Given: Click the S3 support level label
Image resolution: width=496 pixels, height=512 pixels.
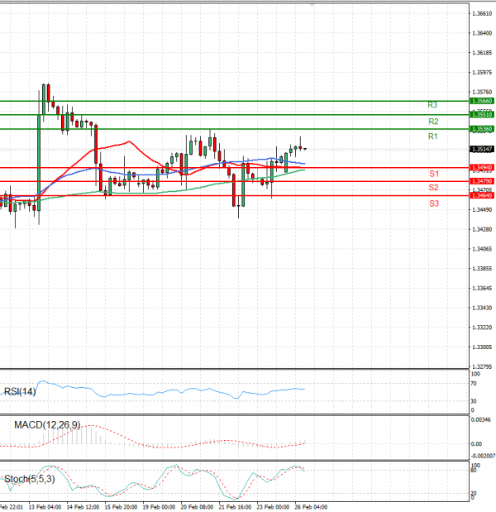Looking at the screenshot, I should [x=434, y=203].
